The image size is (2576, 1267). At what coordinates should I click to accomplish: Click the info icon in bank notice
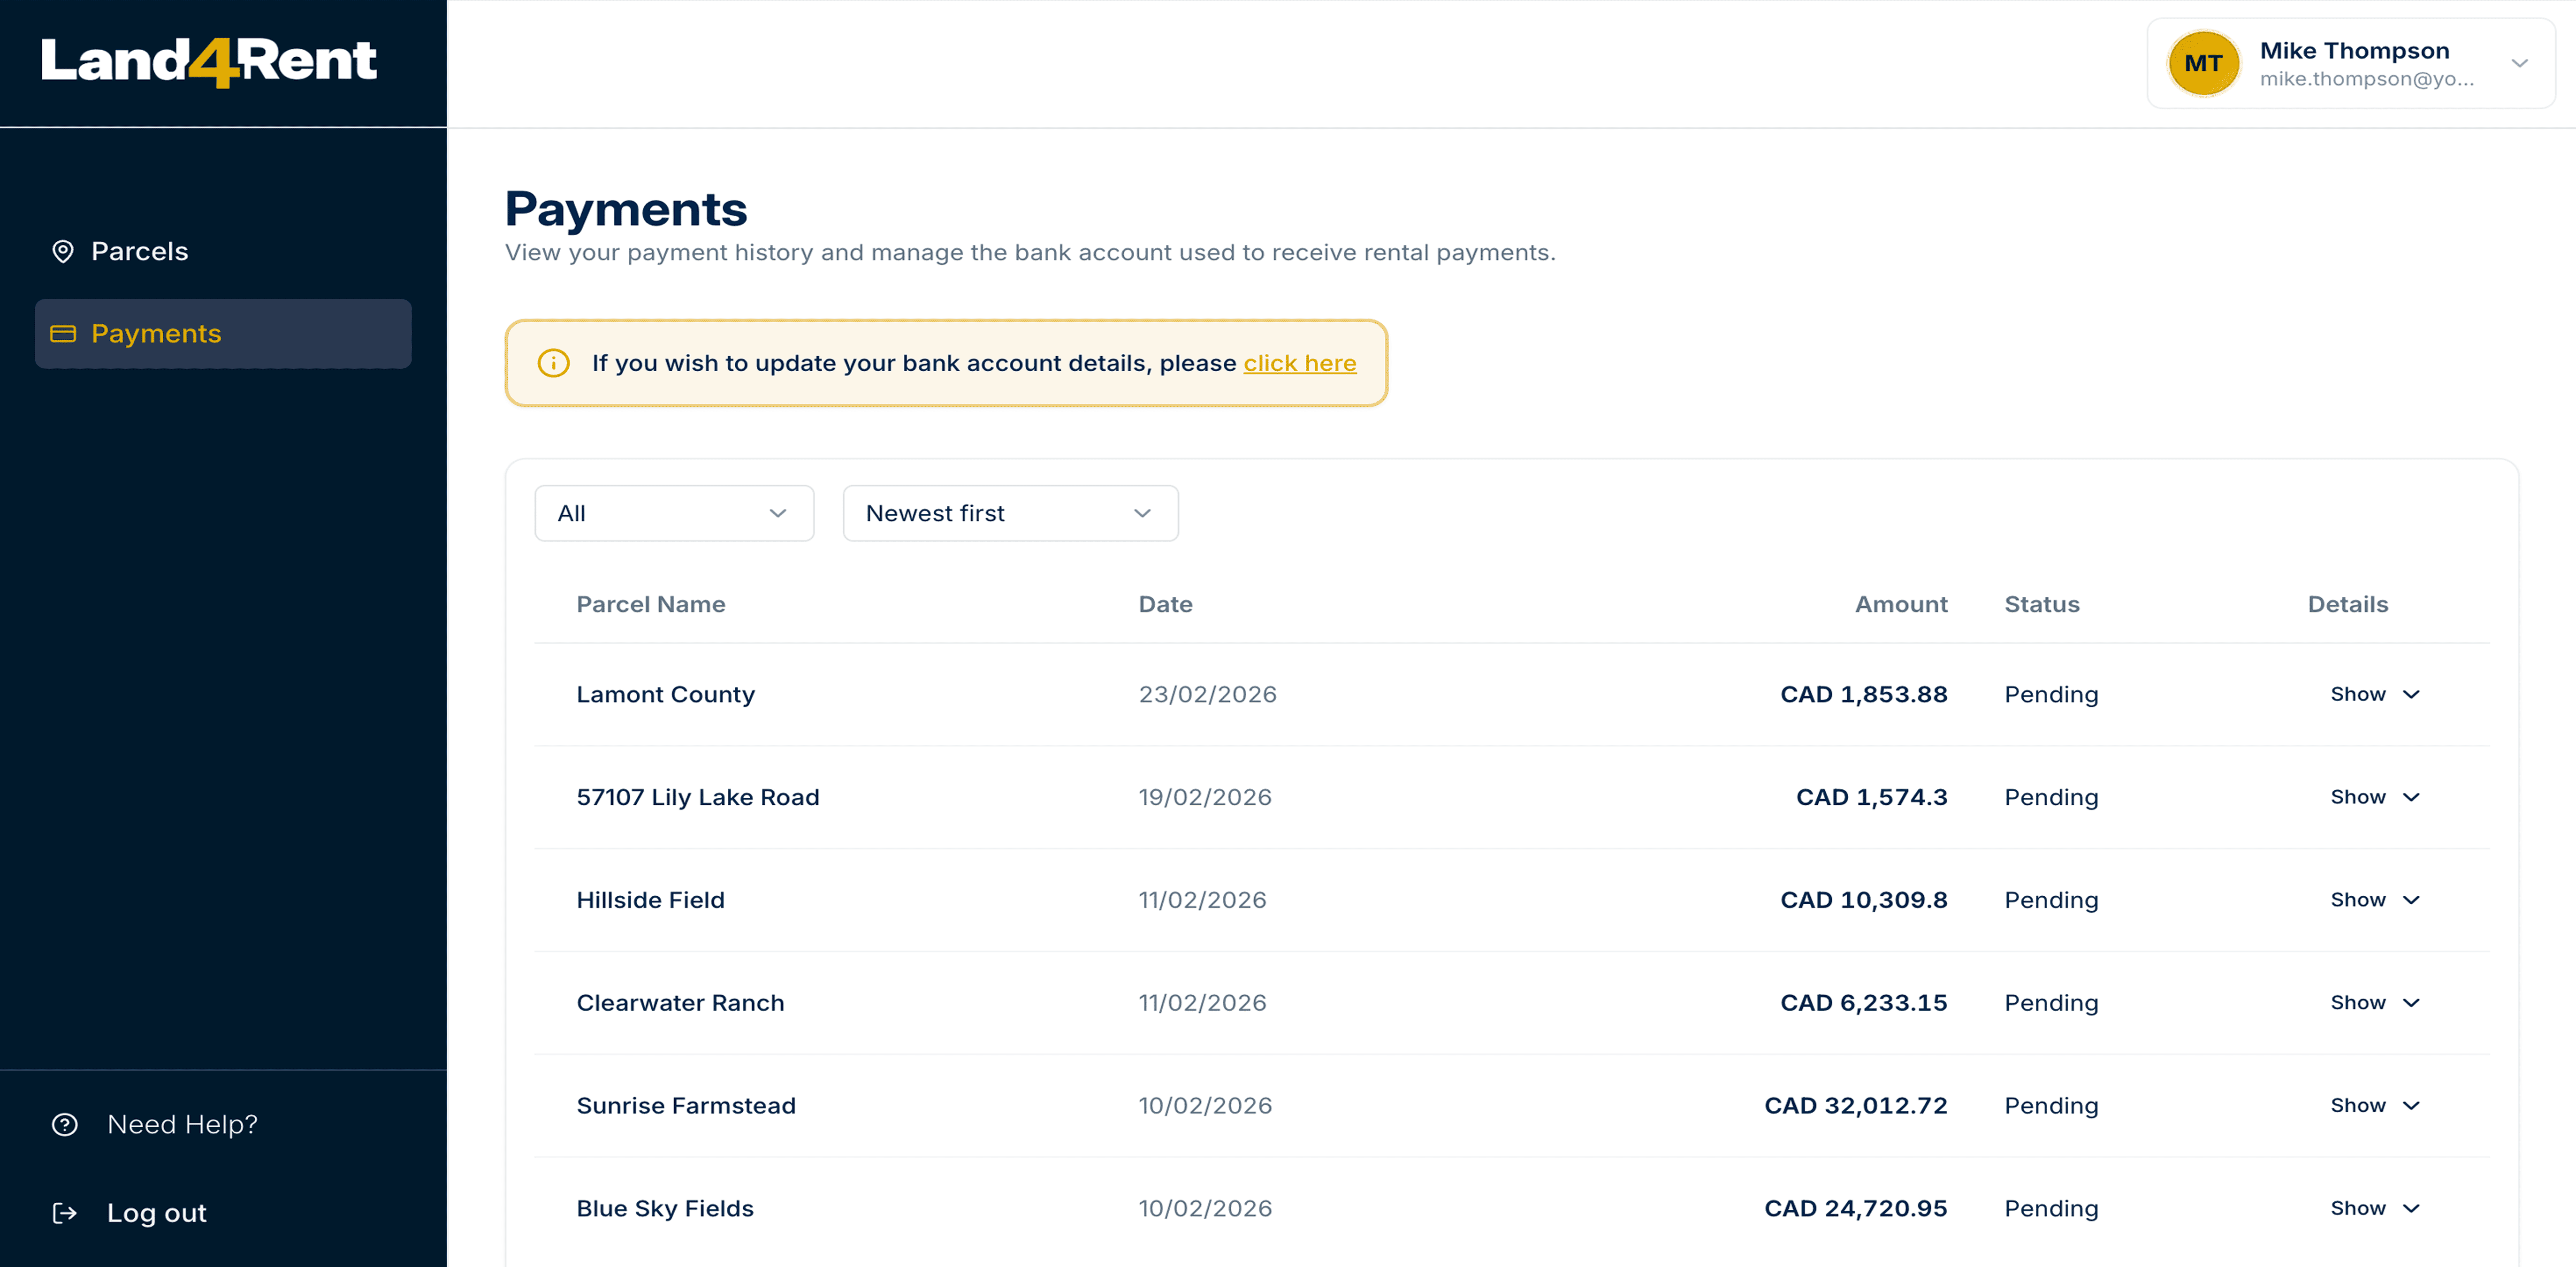point(553,363)
